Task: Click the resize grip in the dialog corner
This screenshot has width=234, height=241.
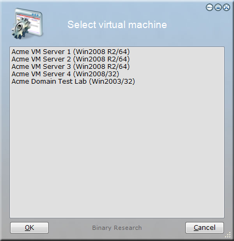Action: pos(228,235)
